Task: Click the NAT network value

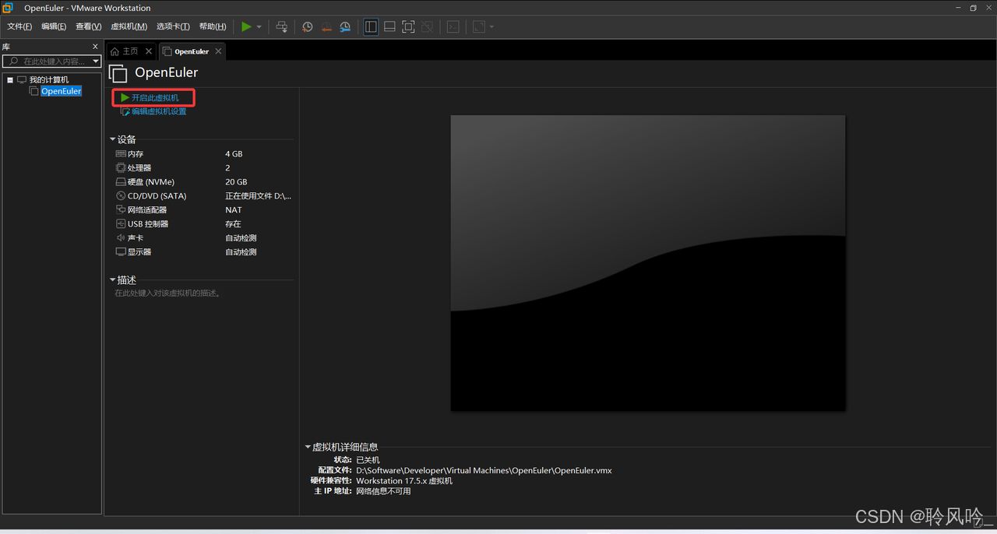Action: [234, 210]
